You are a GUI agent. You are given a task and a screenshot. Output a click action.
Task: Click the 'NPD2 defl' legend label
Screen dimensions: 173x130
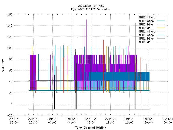pos(146,28)
